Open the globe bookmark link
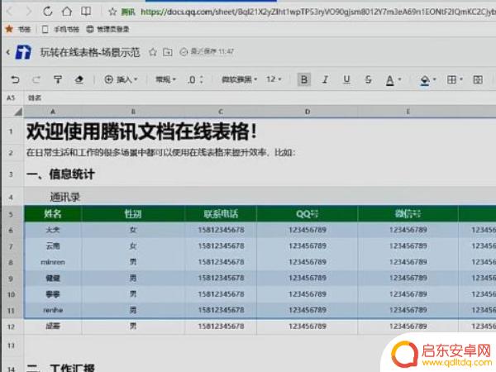 [107, 30]
